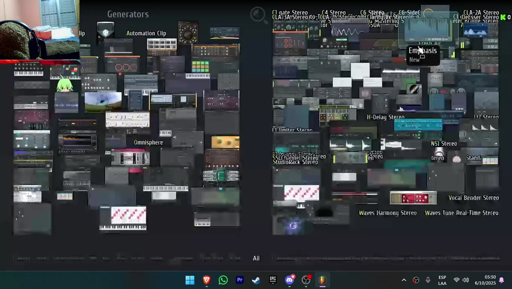
Task: Choose the H-Delay Stereo effect
Action: point(386,117)
